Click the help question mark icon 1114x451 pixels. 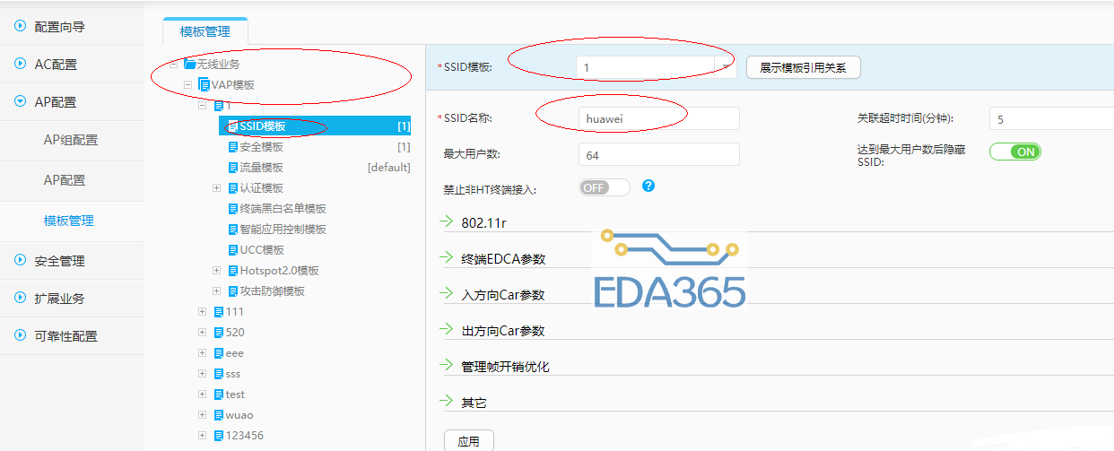click(x=648, y=186)
